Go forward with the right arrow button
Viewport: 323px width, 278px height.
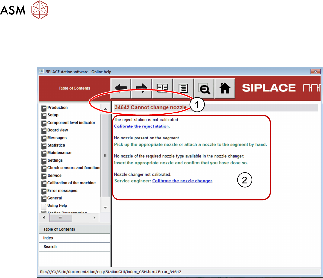coord(141,88)
